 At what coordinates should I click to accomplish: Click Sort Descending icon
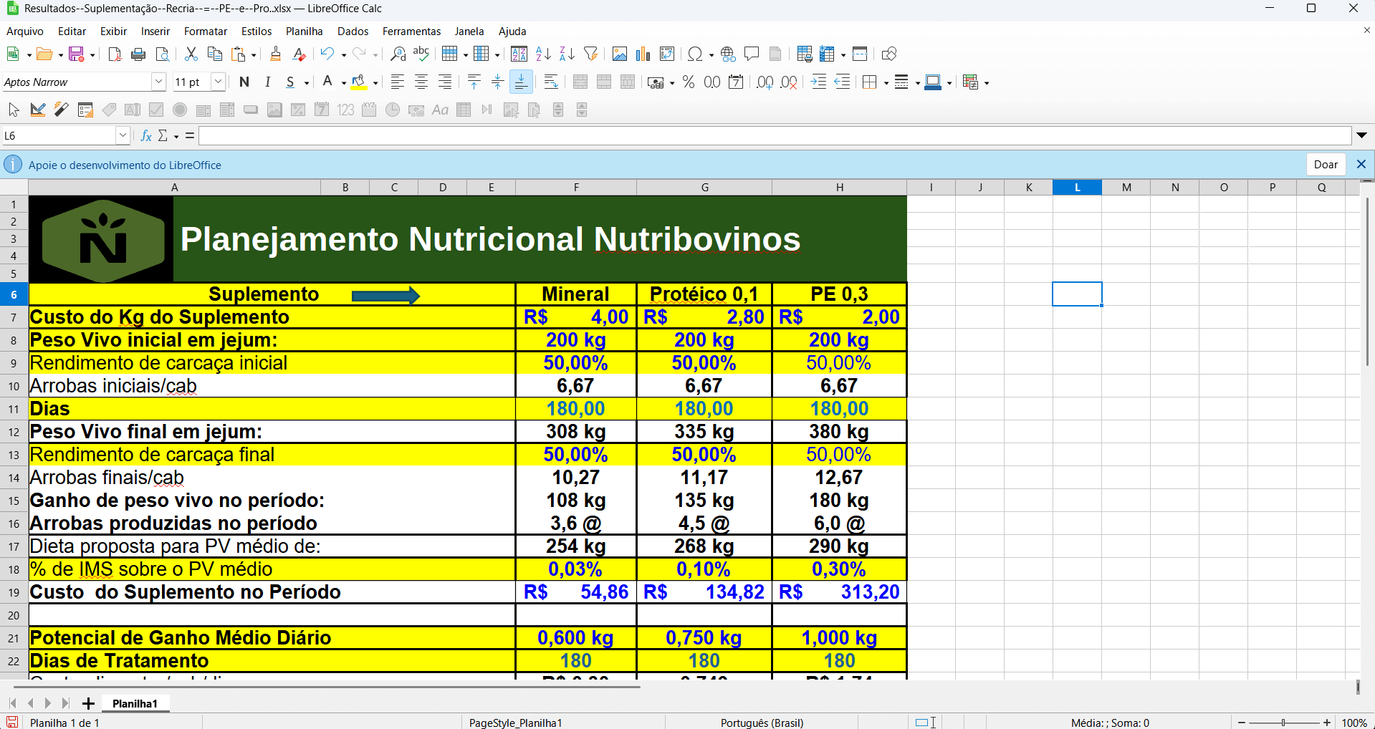[x=567, y=54]
